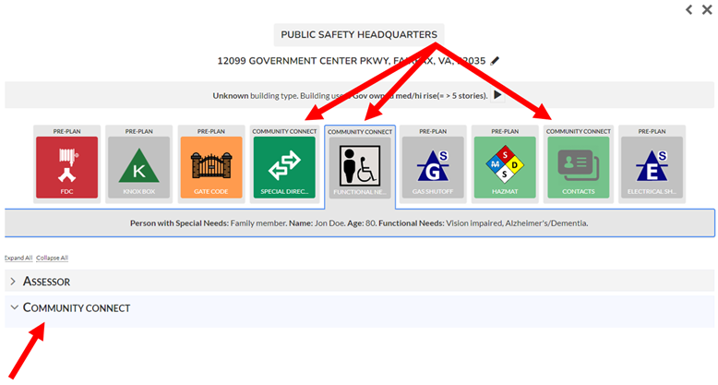Collapse the Community Connect section

point(76,307)
